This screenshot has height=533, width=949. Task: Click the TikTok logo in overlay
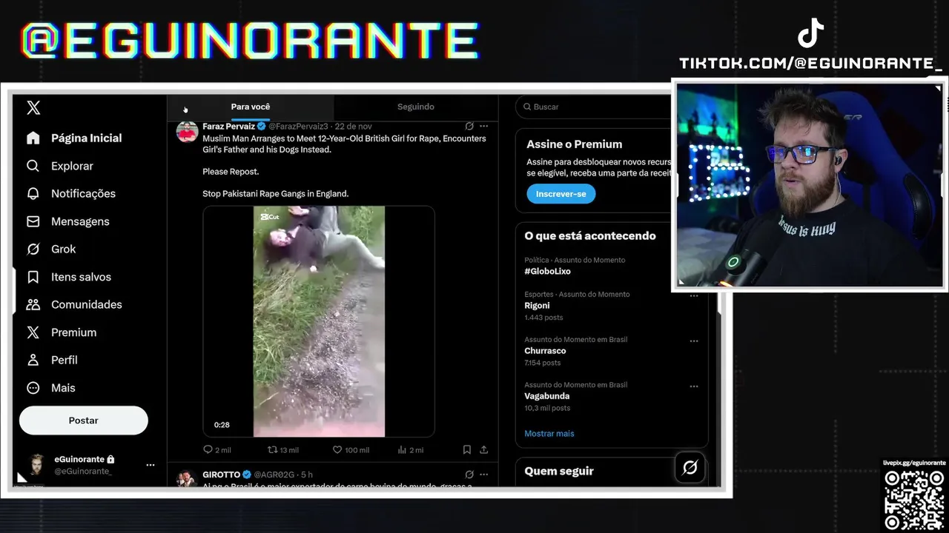click(x=810, y=33)
